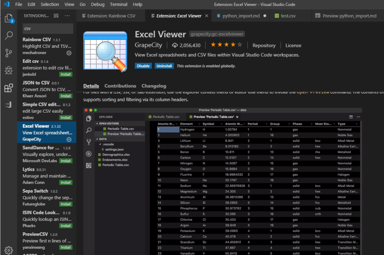Open the Search view in activity bar
This screenshot has height=255, width=384.
pos(9,35)
